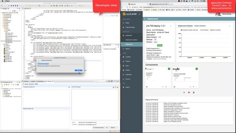Cancel the Progress Information dialog
236x133 pixels.
(79, 70)
